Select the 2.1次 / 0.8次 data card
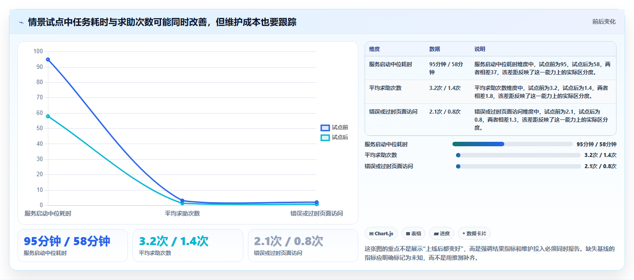This screenshot has height=280, width=634. click(303, 246)
